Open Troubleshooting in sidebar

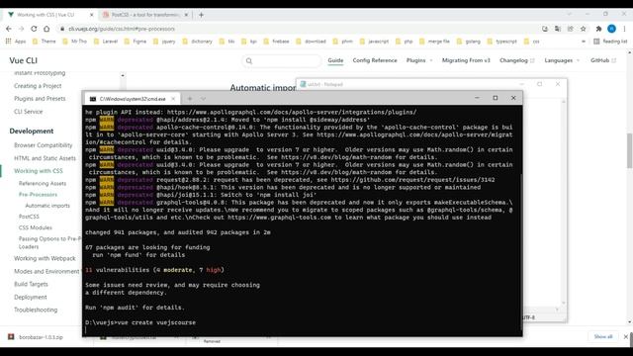tap(36, 310)
